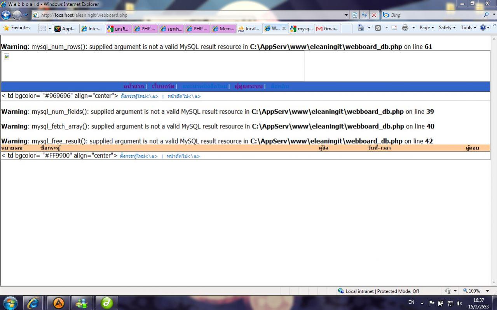497x310 pixels.
Task: Click the ชื่อกระทู้ column header
Action: coord(51,148)
